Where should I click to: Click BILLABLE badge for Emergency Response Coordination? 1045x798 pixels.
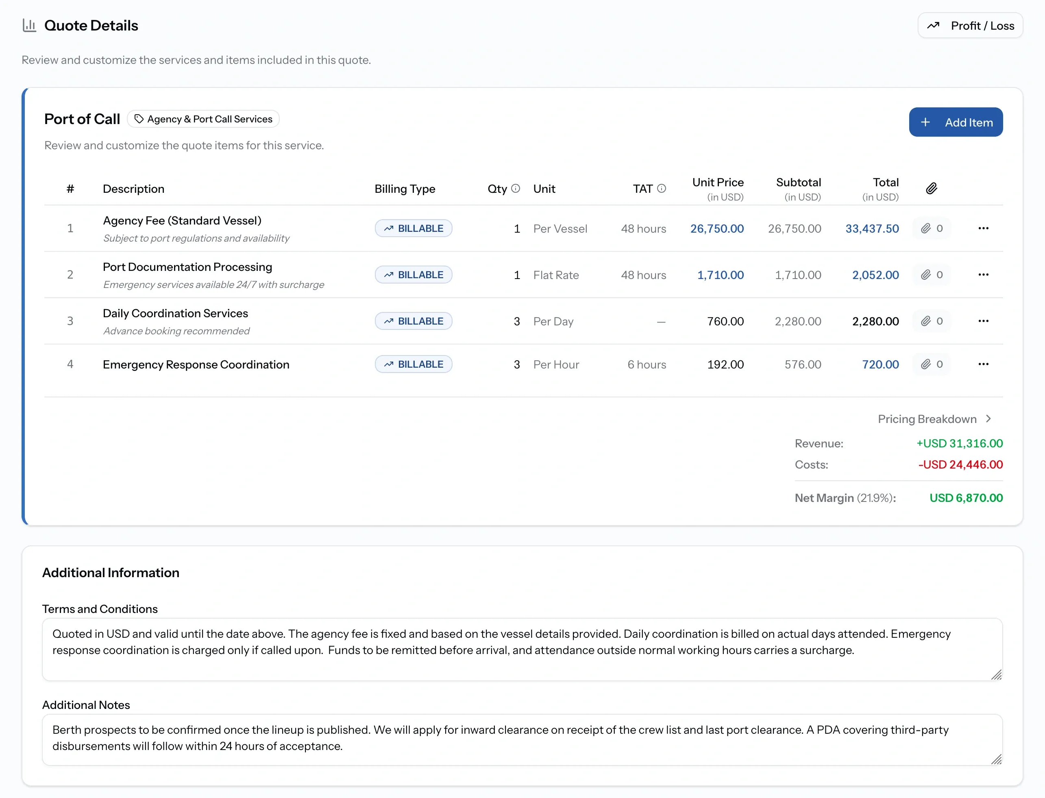(413, 364)
